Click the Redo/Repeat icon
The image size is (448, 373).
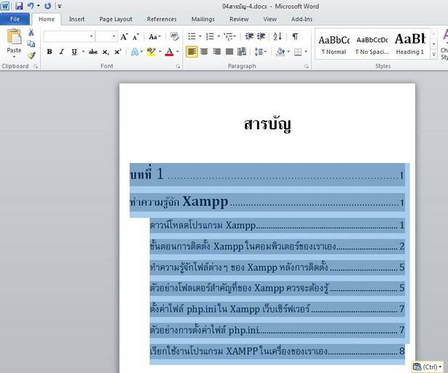click(x=48, y=6)
